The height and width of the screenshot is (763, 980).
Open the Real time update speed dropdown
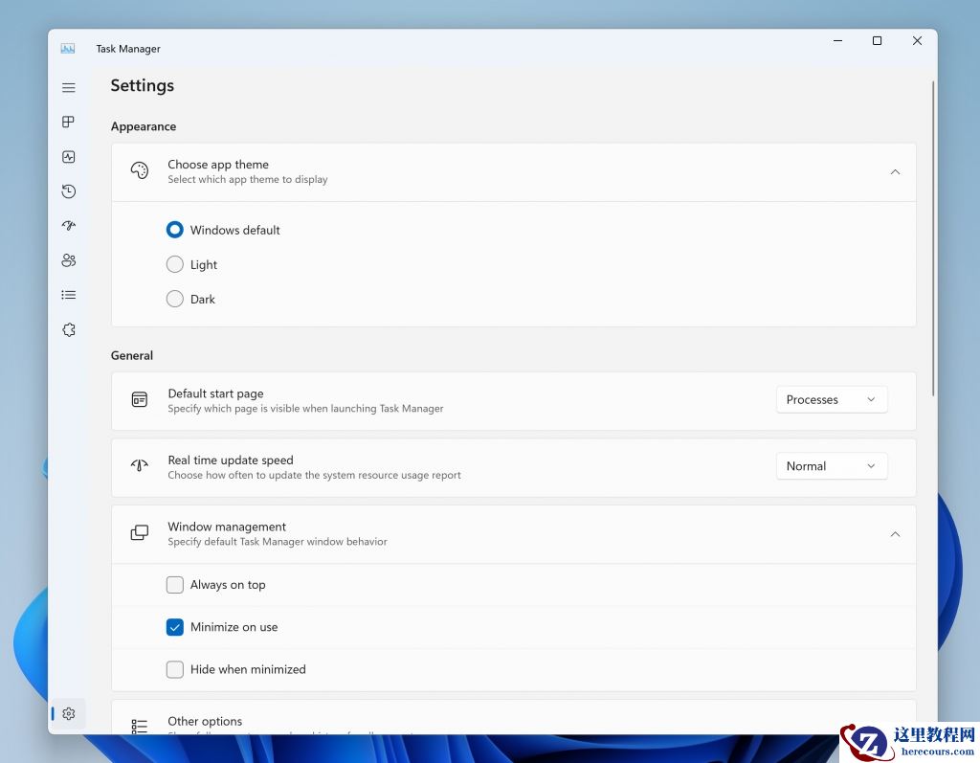coord(831,466)
